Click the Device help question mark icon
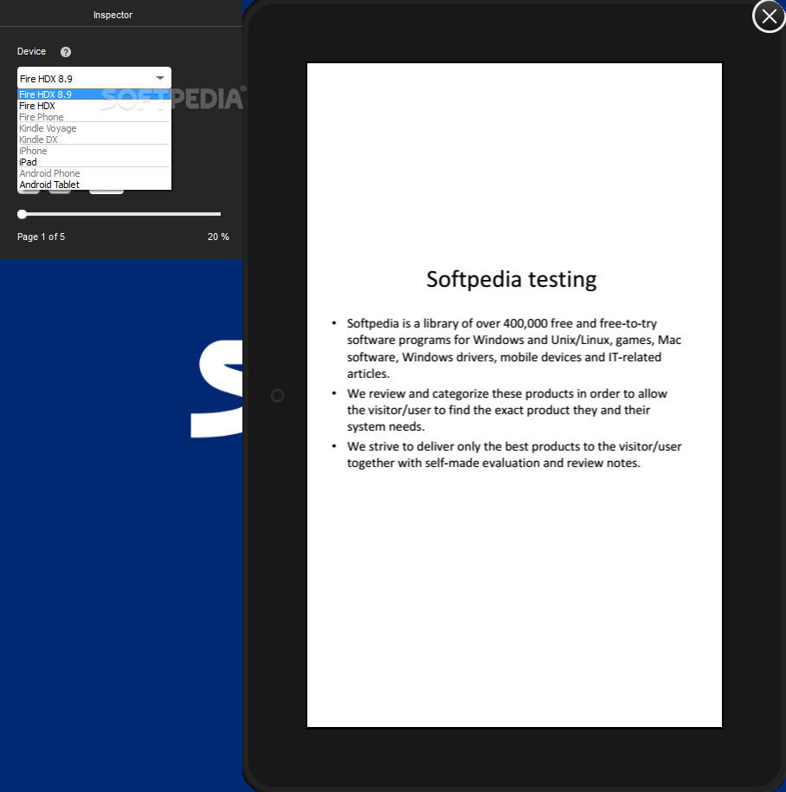 click(66, 52)
